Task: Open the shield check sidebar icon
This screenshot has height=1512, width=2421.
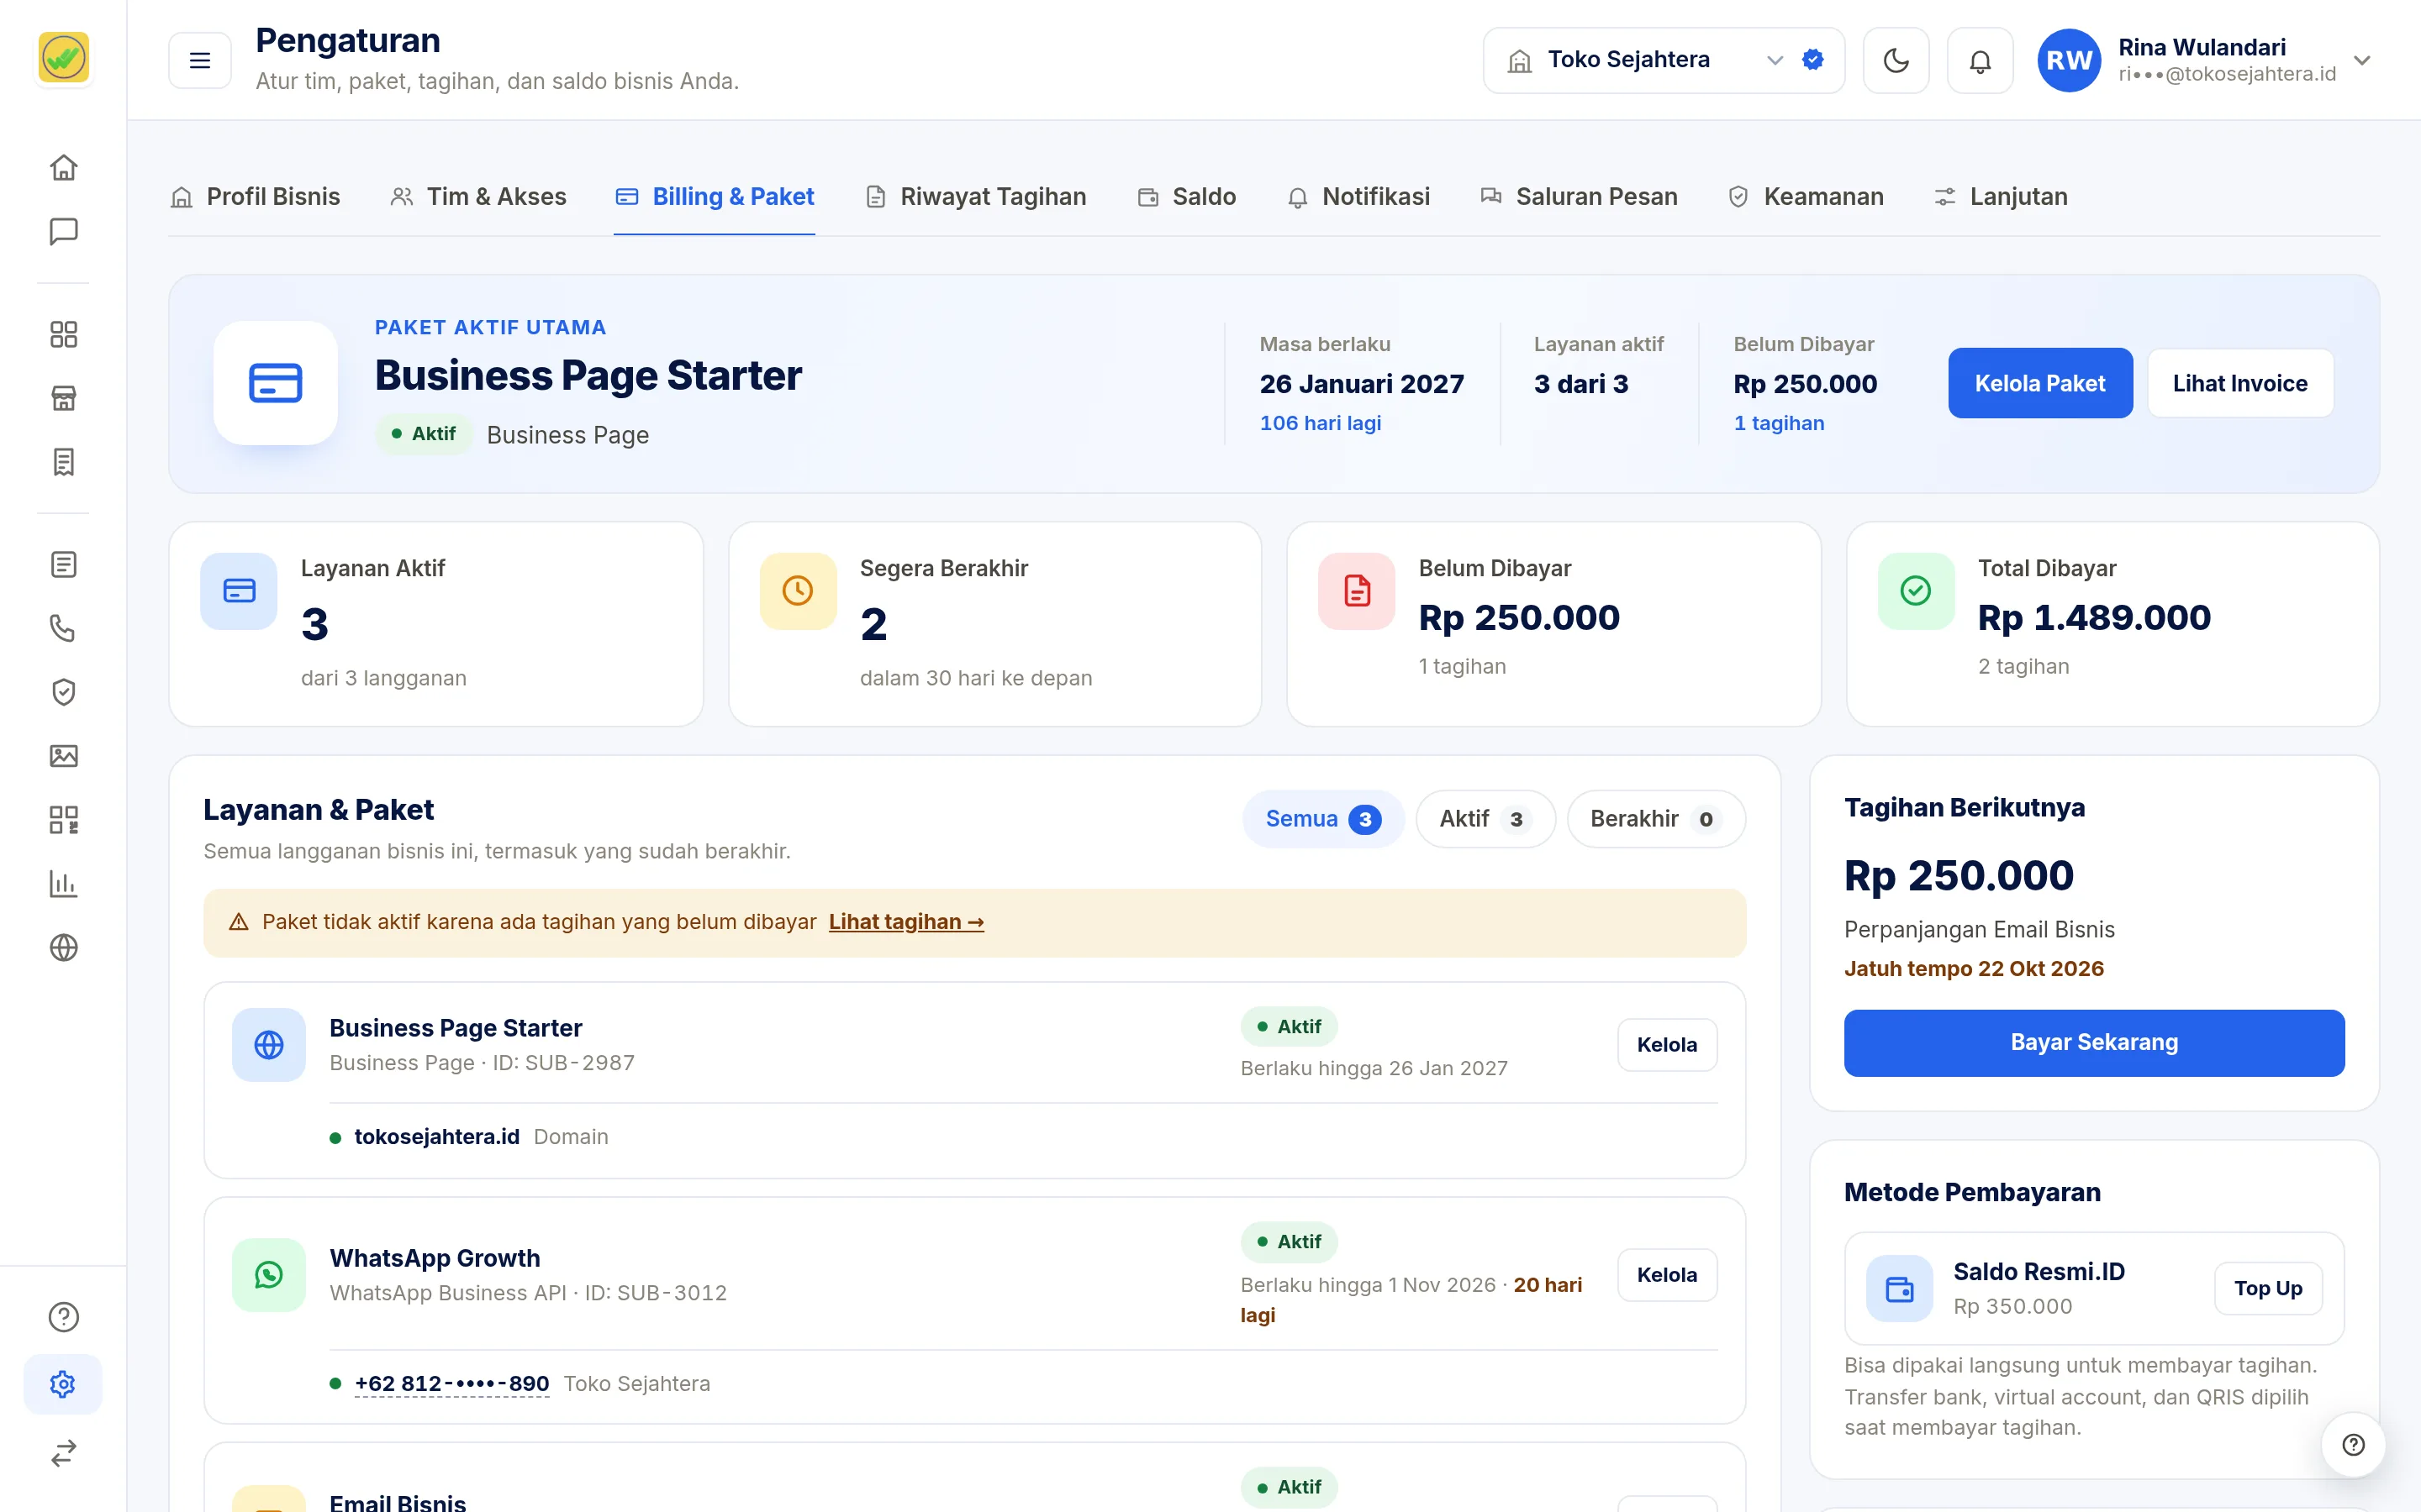Action: pos(63,692)
